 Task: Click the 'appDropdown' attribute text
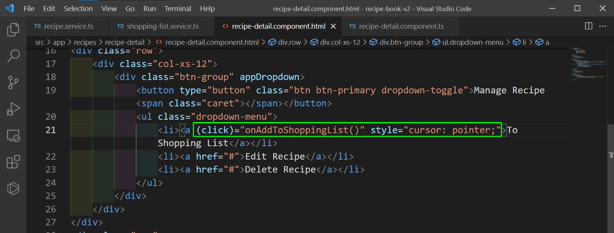[x=269, y=77]
